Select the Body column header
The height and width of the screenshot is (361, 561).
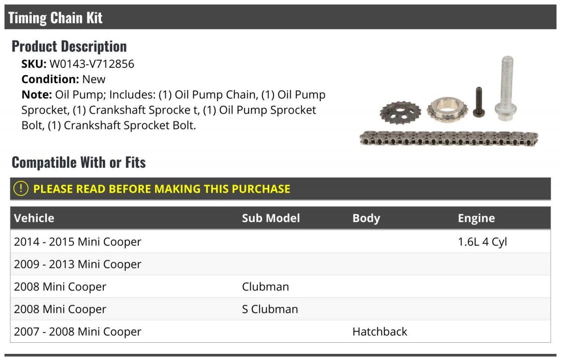coord(366,218)
